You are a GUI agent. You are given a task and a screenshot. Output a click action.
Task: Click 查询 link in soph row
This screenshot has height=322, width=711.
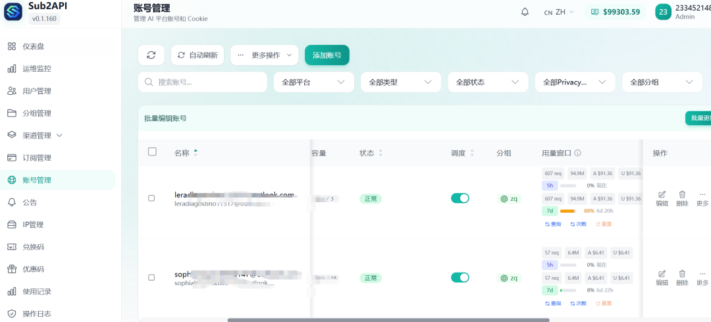[553, 304]
